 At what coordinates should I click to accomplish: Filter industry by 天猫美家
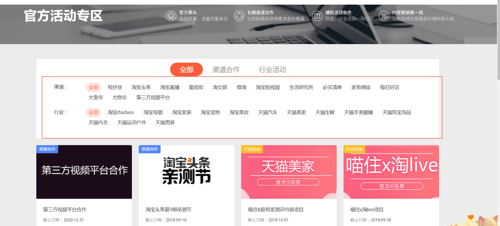tap(296, 112)
